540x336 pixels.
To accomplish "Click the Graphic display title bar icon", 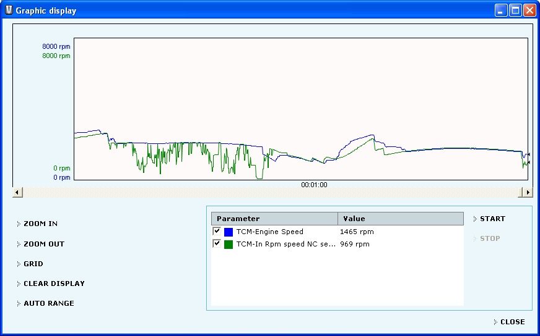I will (x=9, y=10).
